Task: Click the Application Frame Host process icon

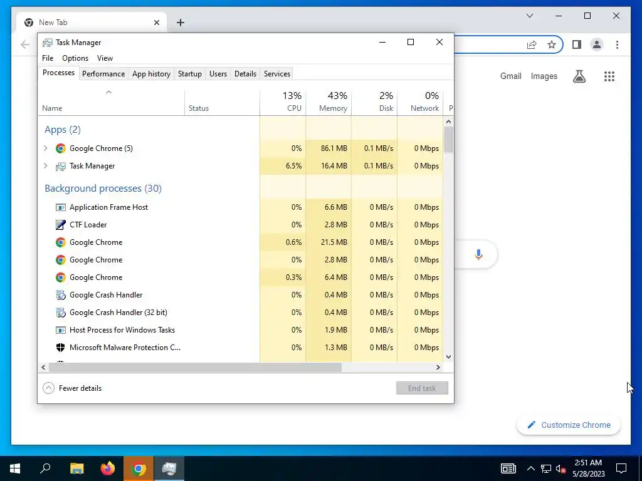Action: point(61,207)
